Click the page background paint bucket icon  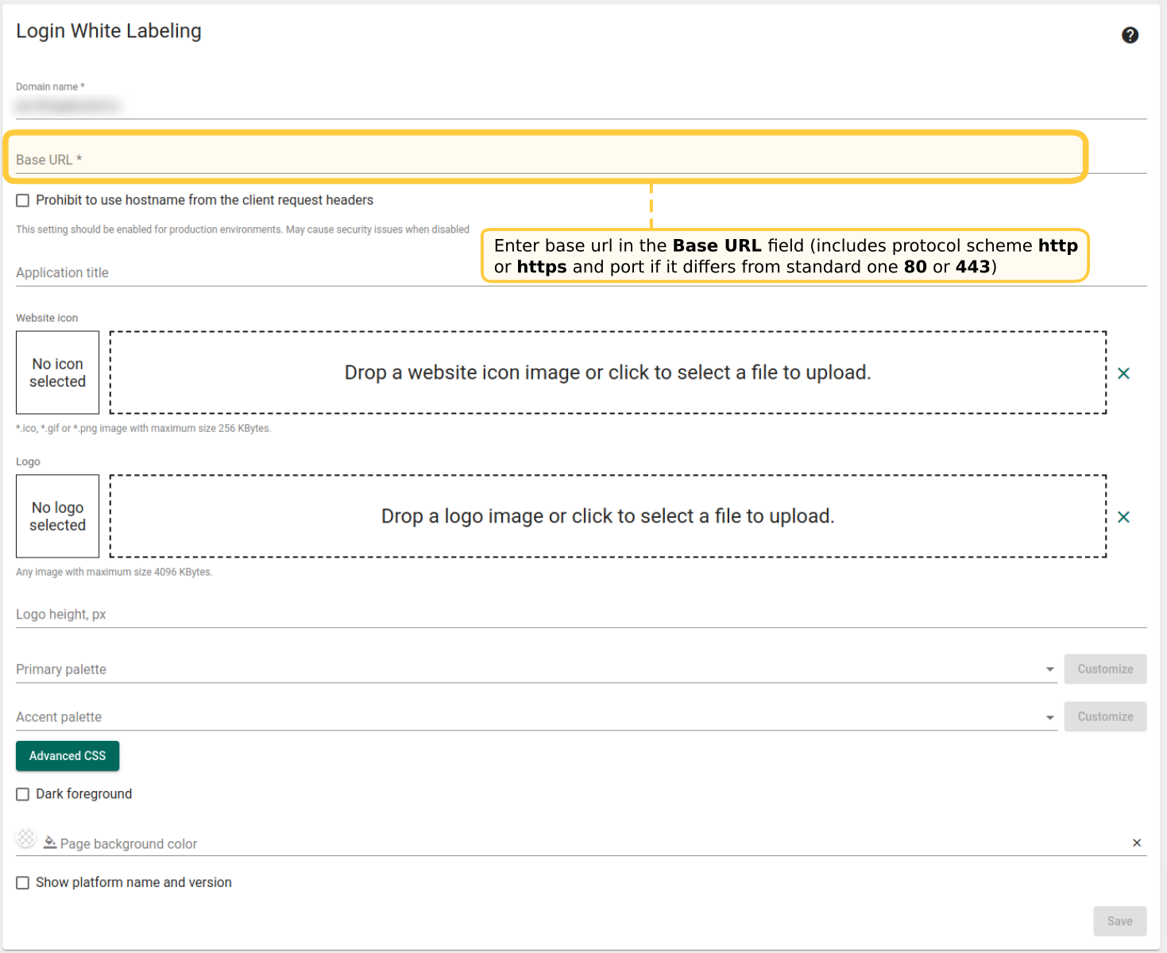click(x=50, y=843)
